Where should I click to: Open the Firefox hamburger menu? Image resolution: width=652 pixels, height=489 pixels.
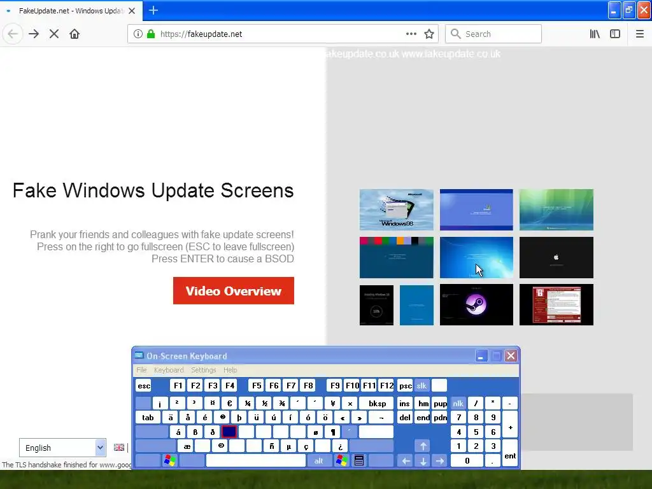point(640,34)
